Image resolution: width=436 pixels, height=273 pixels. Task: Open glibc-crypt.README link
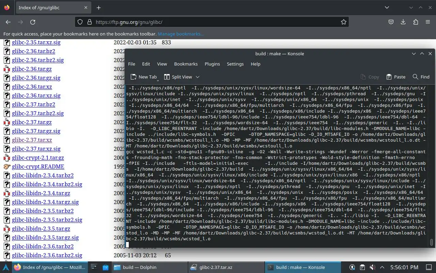[38, 167]
